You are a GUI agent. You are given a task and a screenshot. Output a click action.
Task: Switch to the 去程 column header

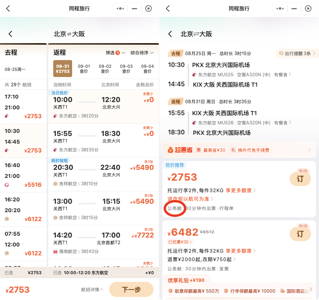[x=11, y=52]
